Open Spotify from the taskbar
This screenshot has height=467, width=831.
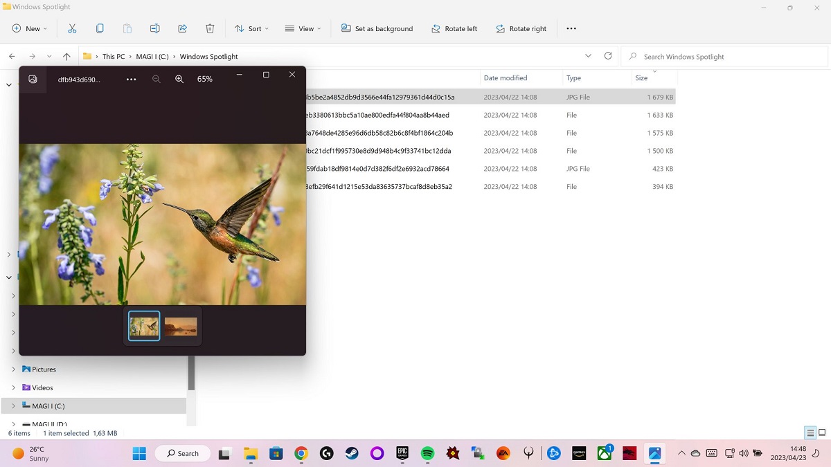point(428,453)
